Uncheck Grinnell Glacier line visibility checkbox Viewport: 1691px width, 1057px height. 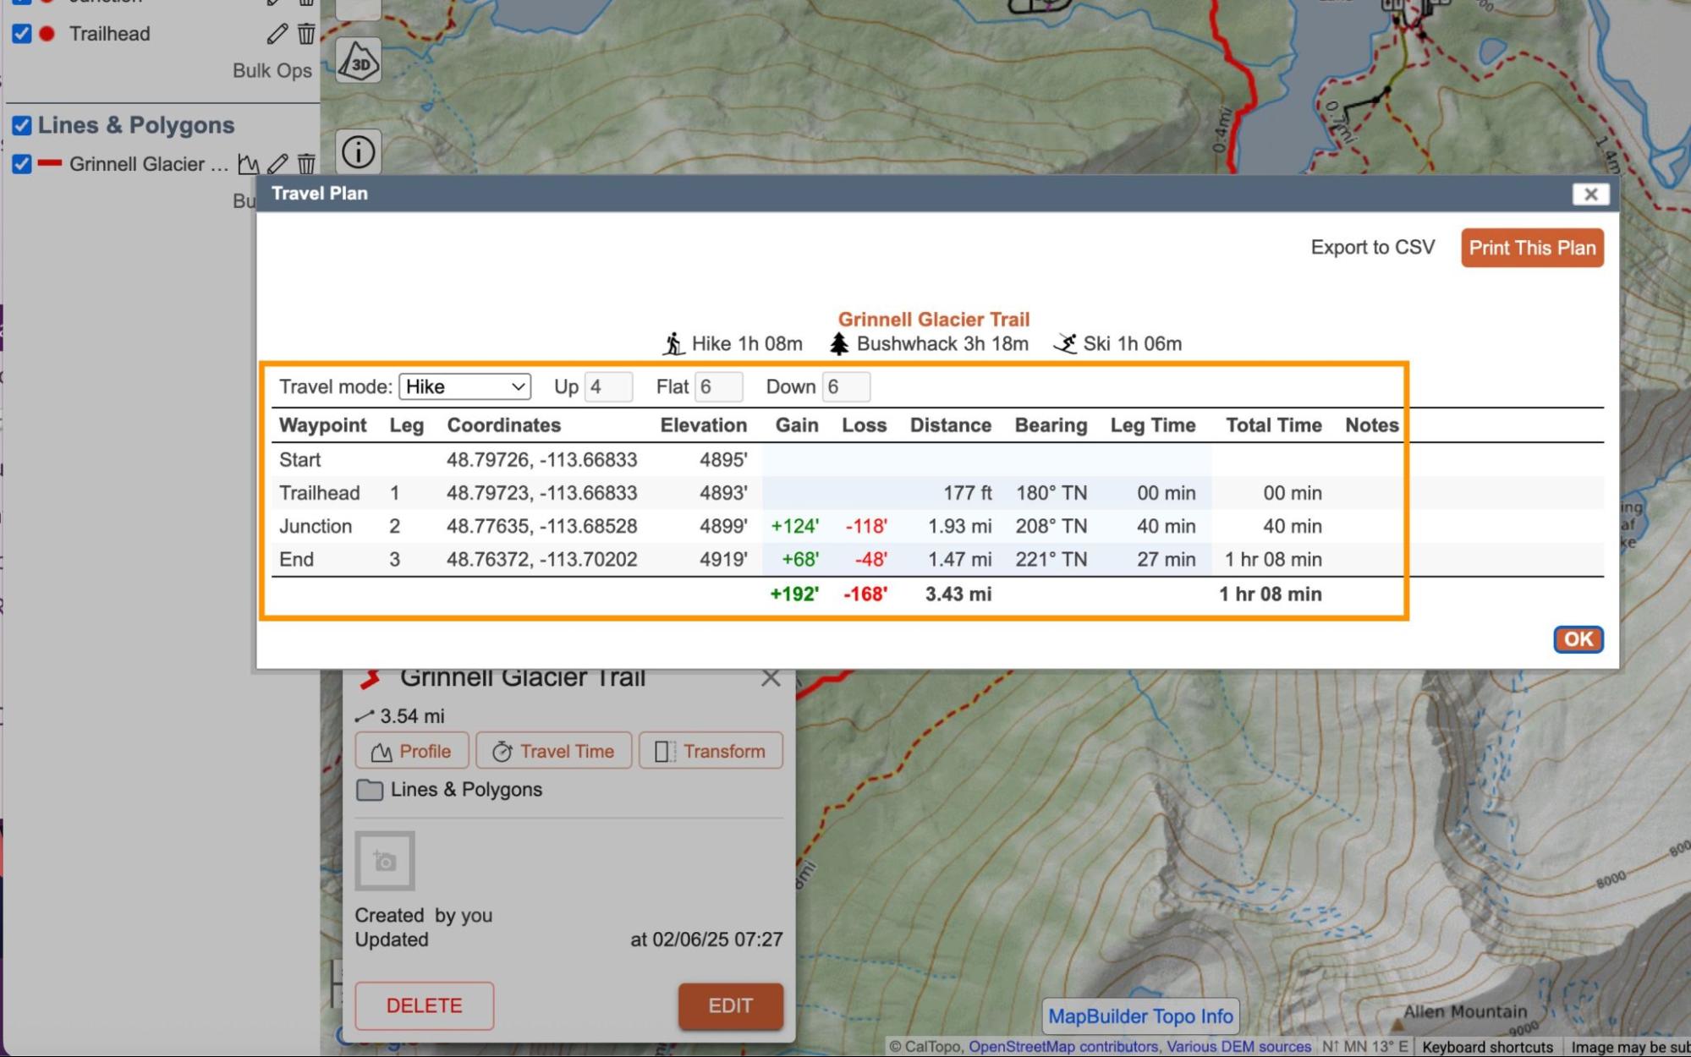tap(22, 164)
